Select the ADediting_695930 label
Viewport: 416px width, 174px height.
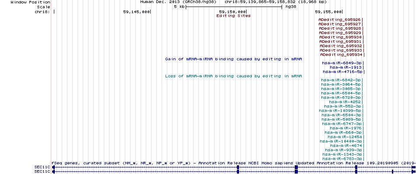340,37
